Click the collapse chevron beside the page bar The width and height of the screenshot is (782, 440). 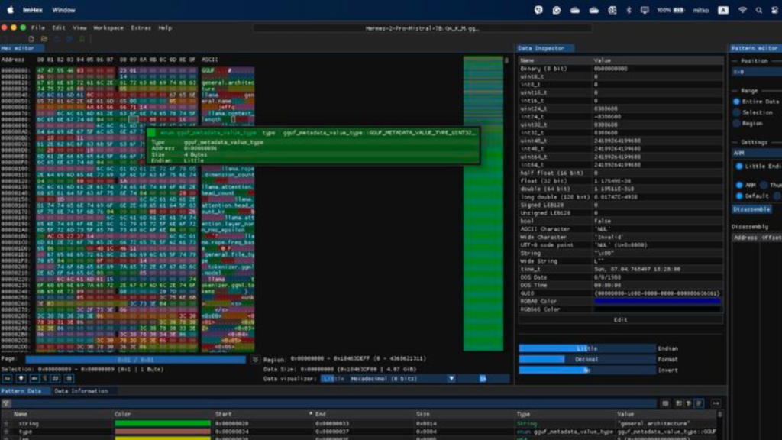tap(254, 359)
